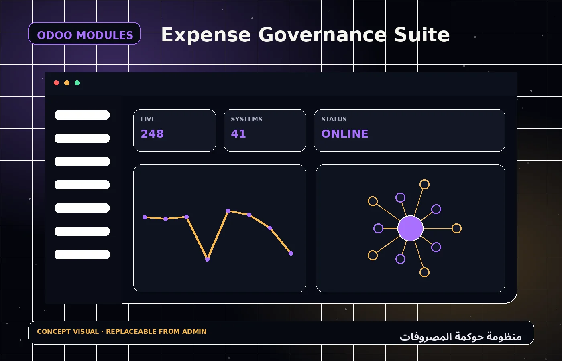Click the yellow window dot

tap(67, 83)
